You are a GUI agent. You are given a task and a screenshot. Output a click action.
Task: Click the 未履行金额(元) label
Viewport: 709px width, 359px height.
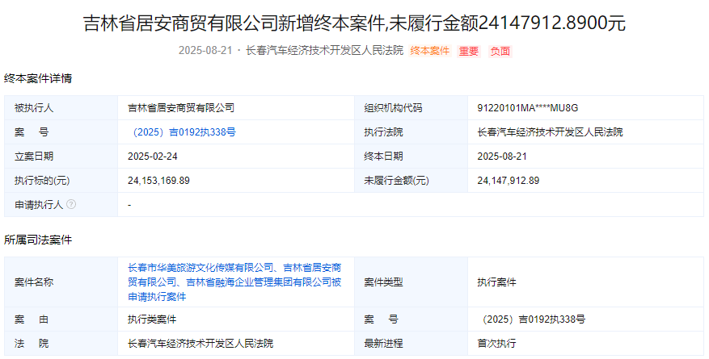[x=397, y=181]
